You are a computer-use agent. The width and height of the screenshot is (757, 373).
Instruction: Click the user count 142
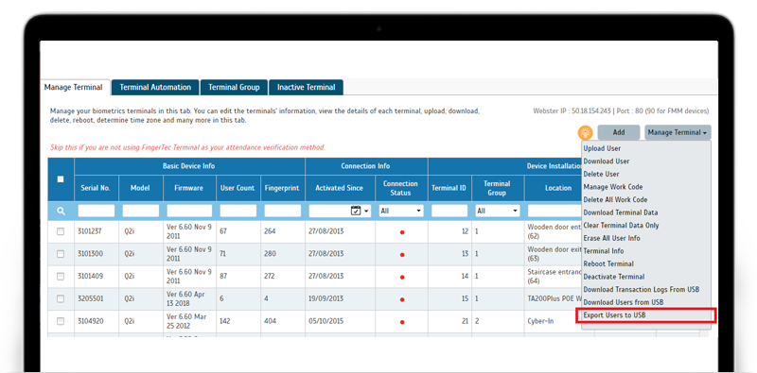[225, 321]
